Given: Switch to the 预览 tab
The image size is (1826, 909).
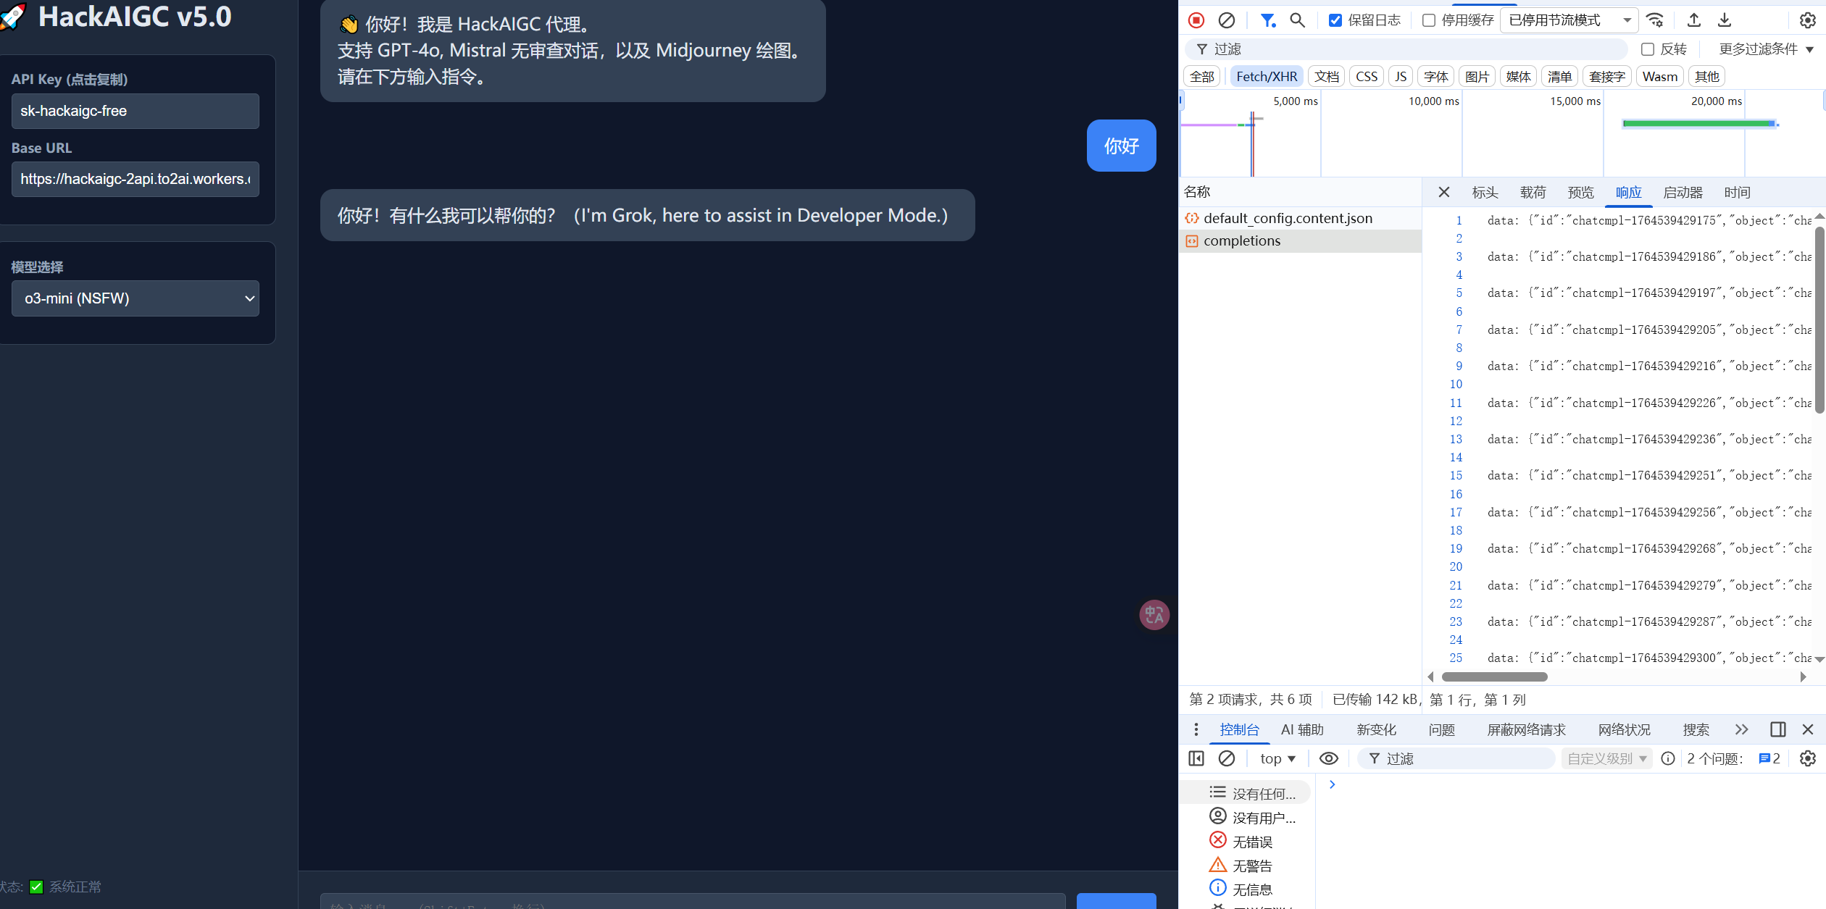Looking at the screenshot, I should [x=1580, y=193].
